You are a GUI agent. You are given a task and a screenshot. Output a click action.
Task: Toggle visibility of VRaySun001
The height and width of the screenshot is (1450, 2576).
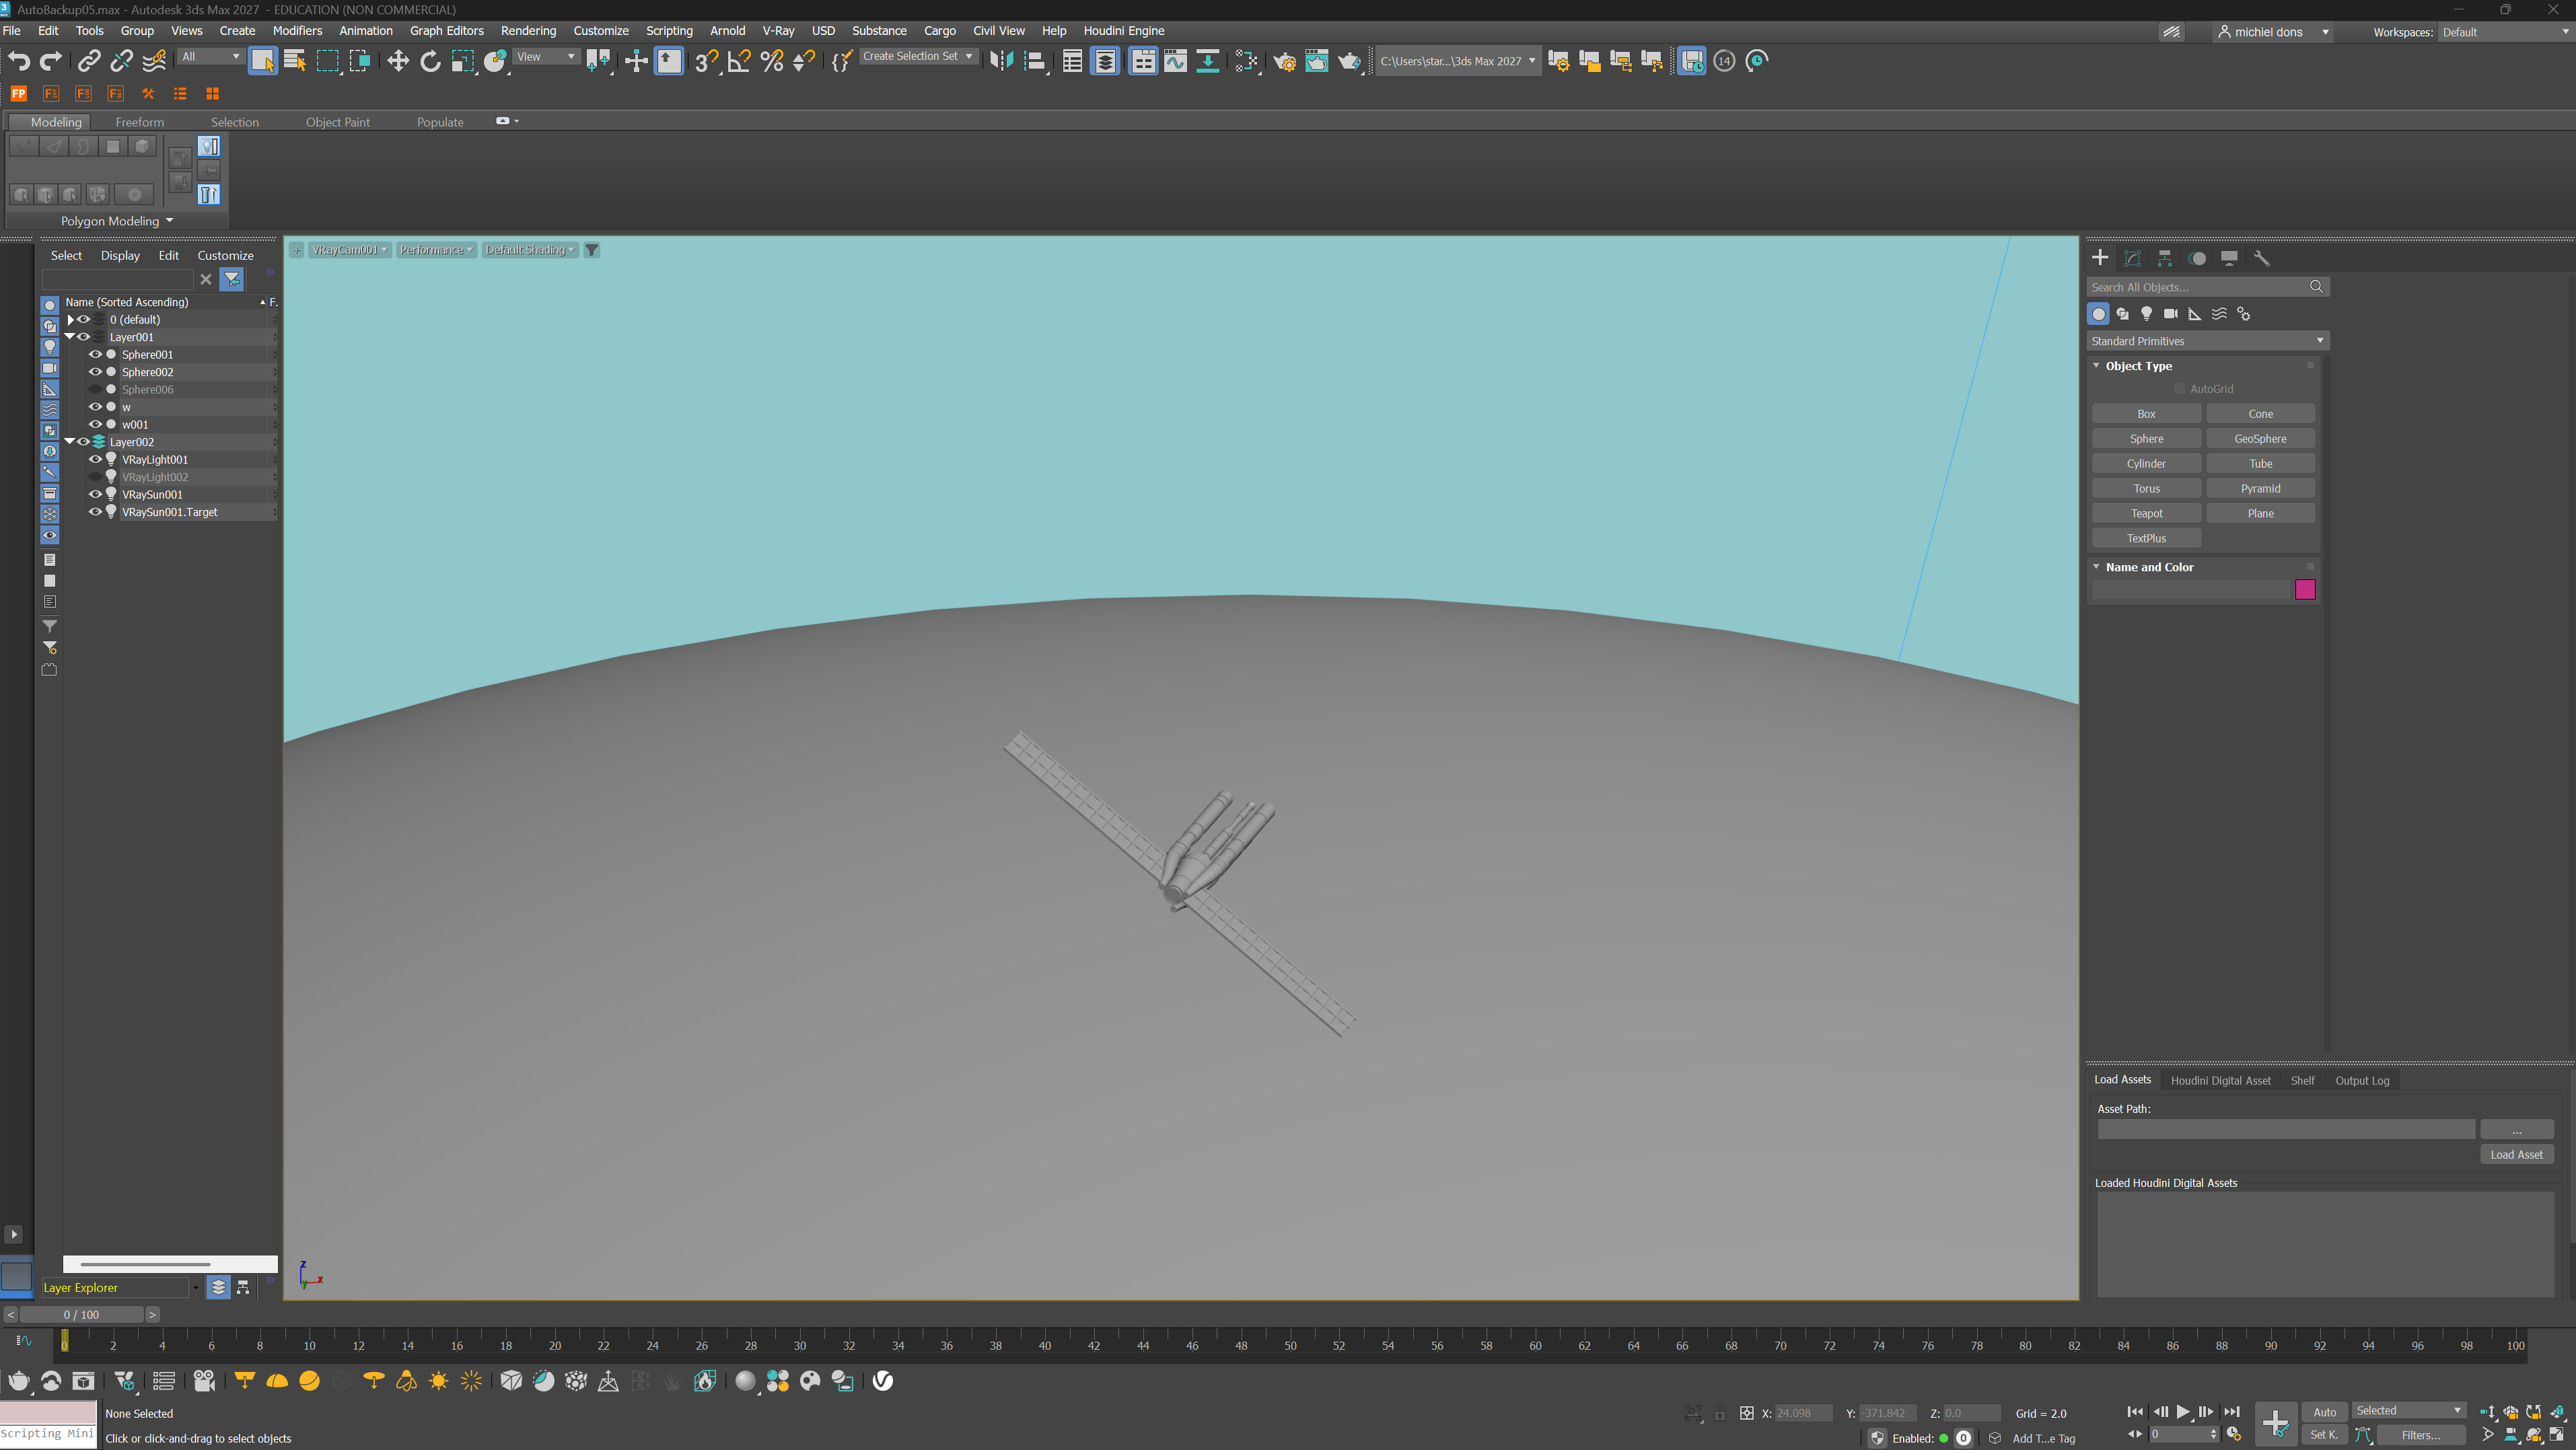click(x=95, y=494)
